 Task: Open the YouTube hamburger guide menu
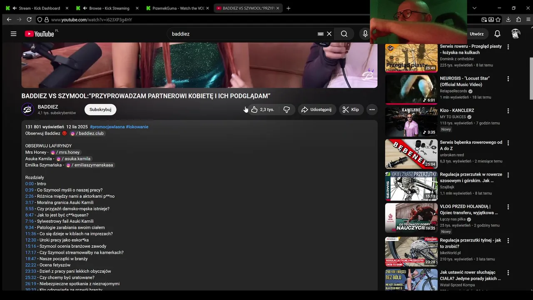(x=13, y=34)
